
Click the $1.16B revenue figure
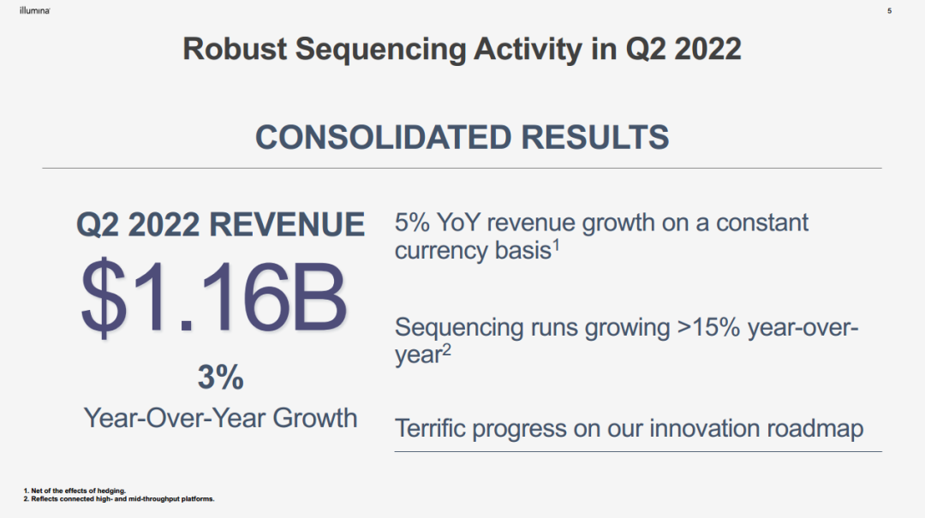pyautogui.click(x=213, y=298)
